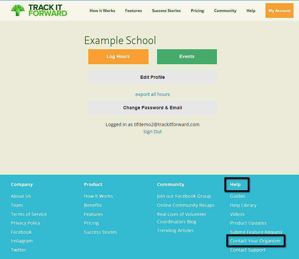The height and width of the screenshot is (259, 299).
Task: Open How it Works in top navigation
Action: [x=102, y=11]
